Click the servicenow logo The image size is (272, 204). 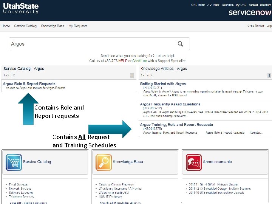coord(250,12)
